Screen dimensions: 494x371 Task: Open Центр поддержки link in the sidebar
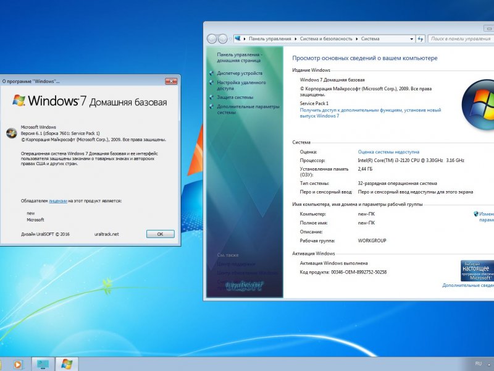pos(236,264)
